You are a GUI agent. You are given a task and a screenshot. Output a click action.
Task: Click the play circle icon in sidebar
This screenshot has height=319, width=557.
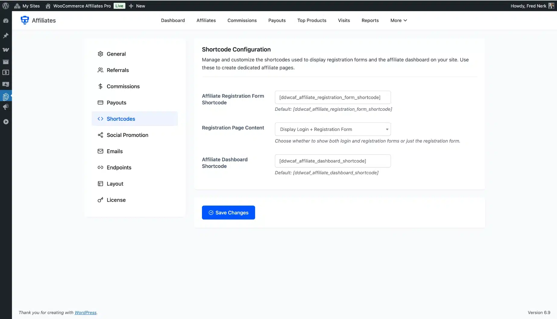6,122
